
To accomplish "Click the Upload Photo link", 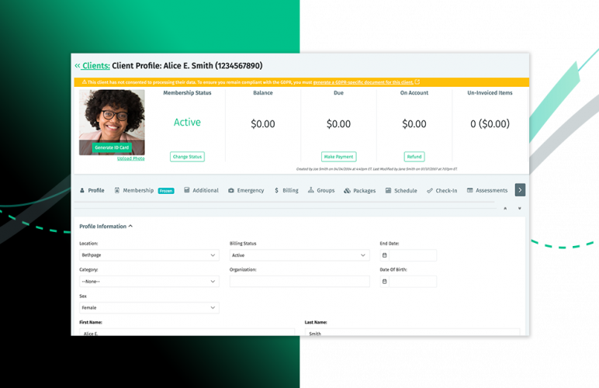I will coord(130,158).
